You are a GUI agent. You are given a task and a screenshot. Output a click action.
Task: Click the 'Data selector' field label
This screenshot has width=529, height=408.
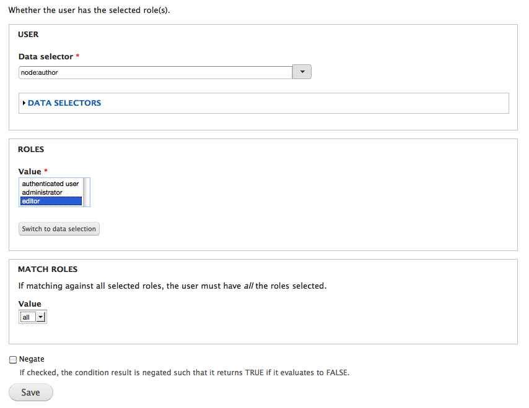pyautogui.click(x=45, y=57)
